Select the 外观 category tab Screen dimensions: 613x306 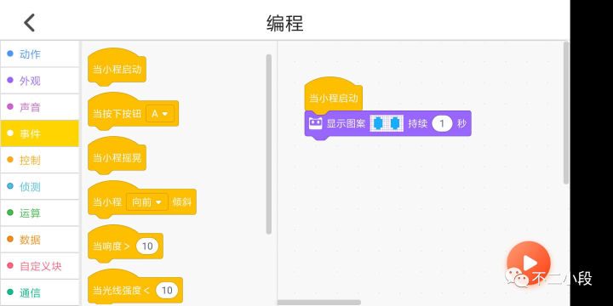coord(39,81)
